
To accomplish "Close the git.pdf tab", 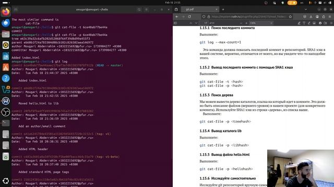I will click(217, 9).
